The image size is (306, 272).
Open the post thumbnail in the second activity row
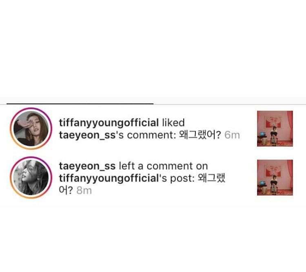click(x=275, y=177)
